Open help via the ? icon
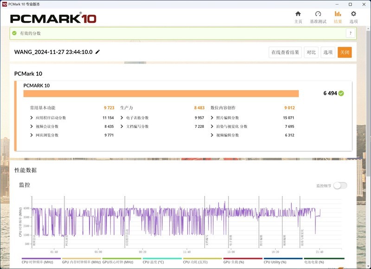Image resolution: width=371 pixels, height=269 pixels. click(351, 34)
